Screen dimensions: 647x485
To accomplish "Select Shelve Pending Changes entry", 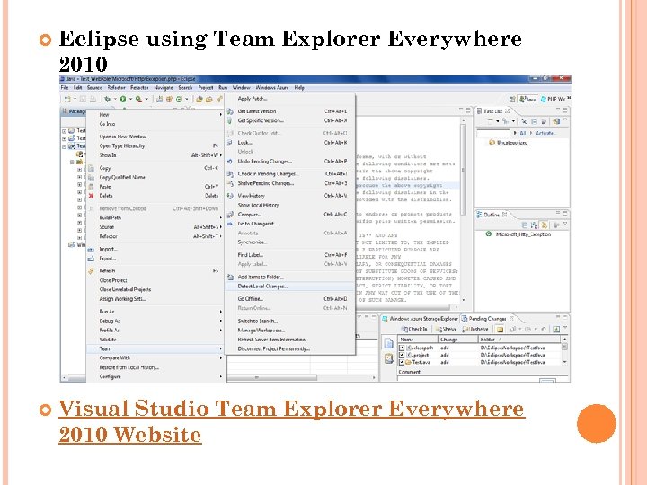I will pyautogui.click(x=290, y=183).
